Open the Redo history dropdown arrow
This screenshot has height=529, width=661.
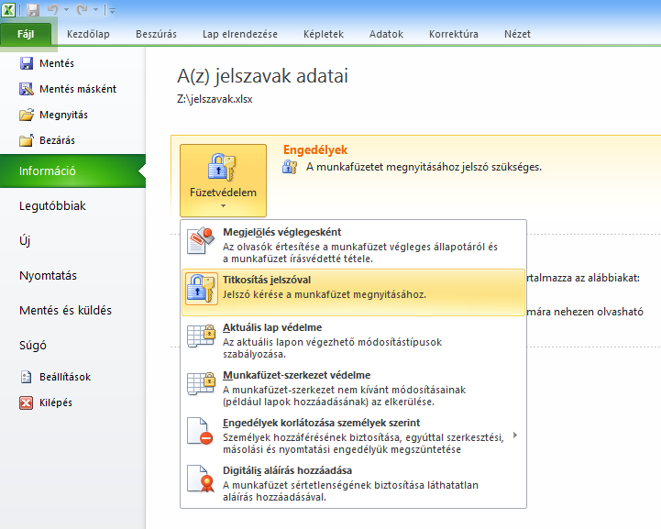click(x=95, y=10)
